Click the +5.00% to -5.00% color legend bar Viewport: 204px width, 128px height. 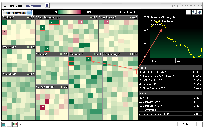pyautogui.click(x=70, y=12)
